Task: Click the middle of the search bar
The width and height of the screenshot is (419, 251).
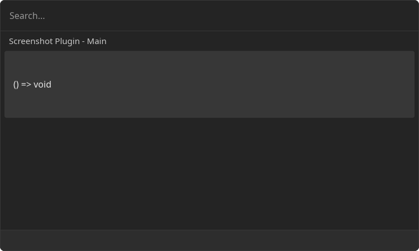Action: (x=209, y=16)
